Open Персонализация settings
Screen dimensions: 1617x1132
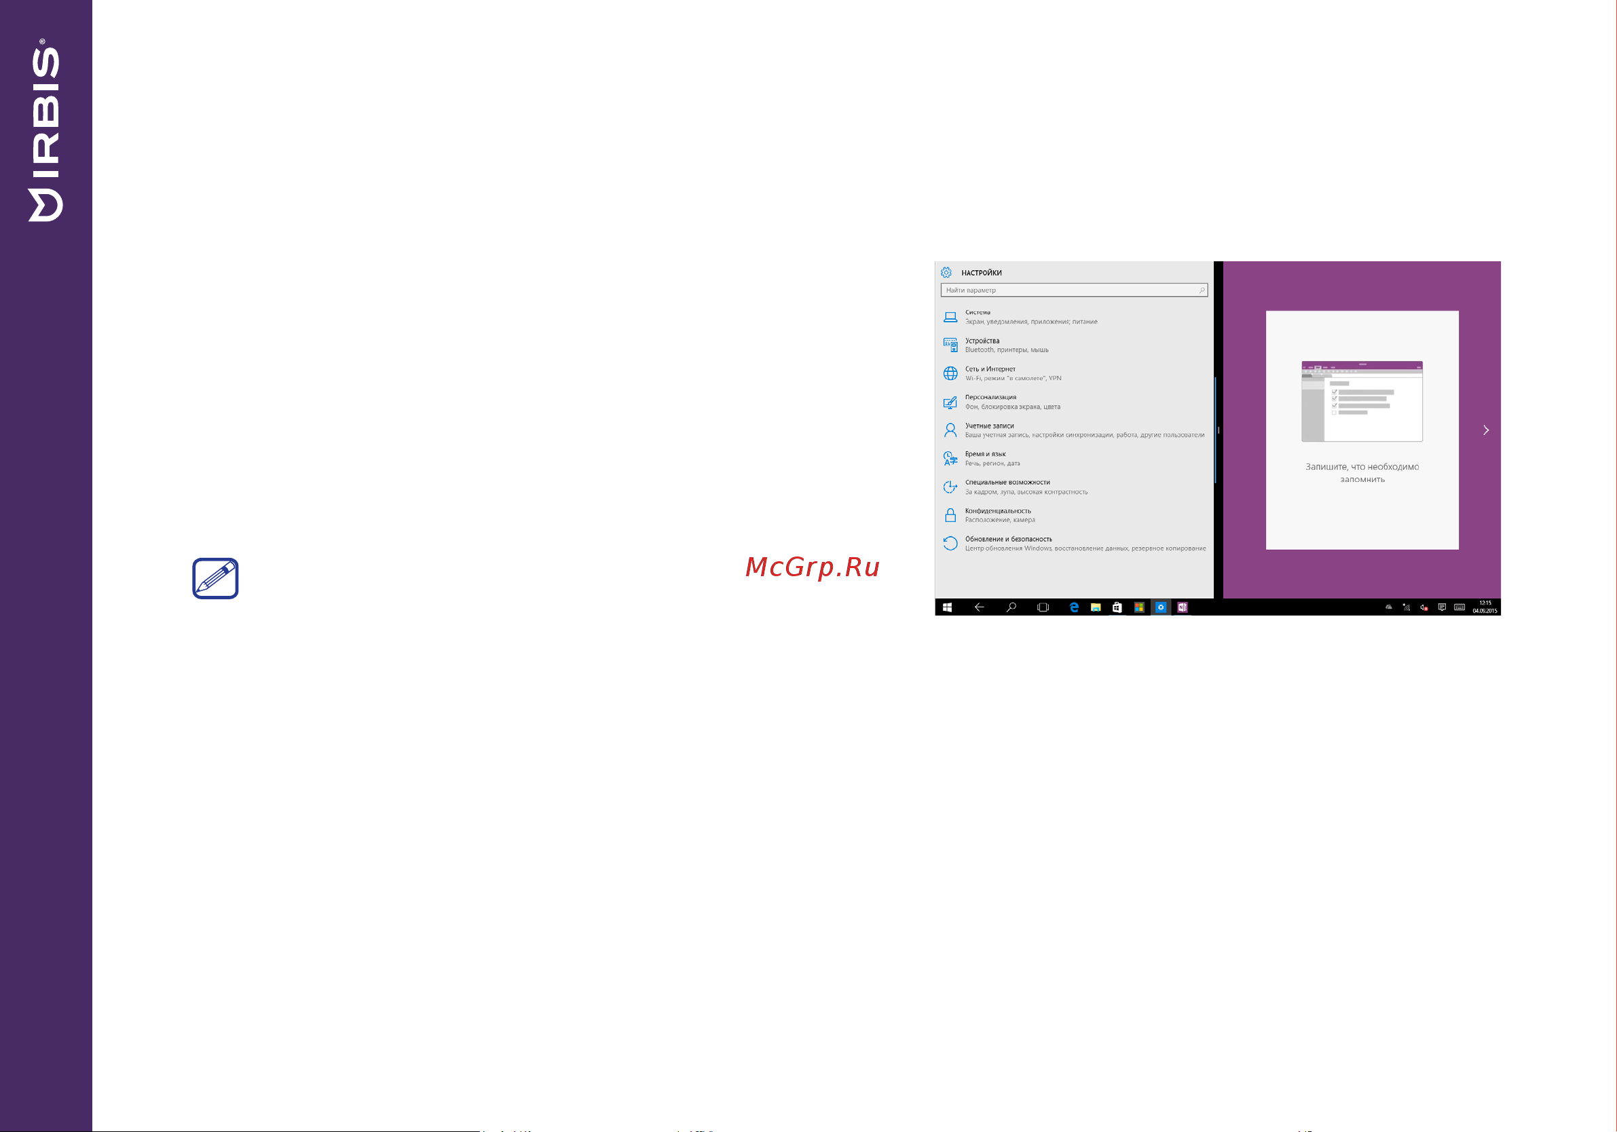tap(1075, 402)
